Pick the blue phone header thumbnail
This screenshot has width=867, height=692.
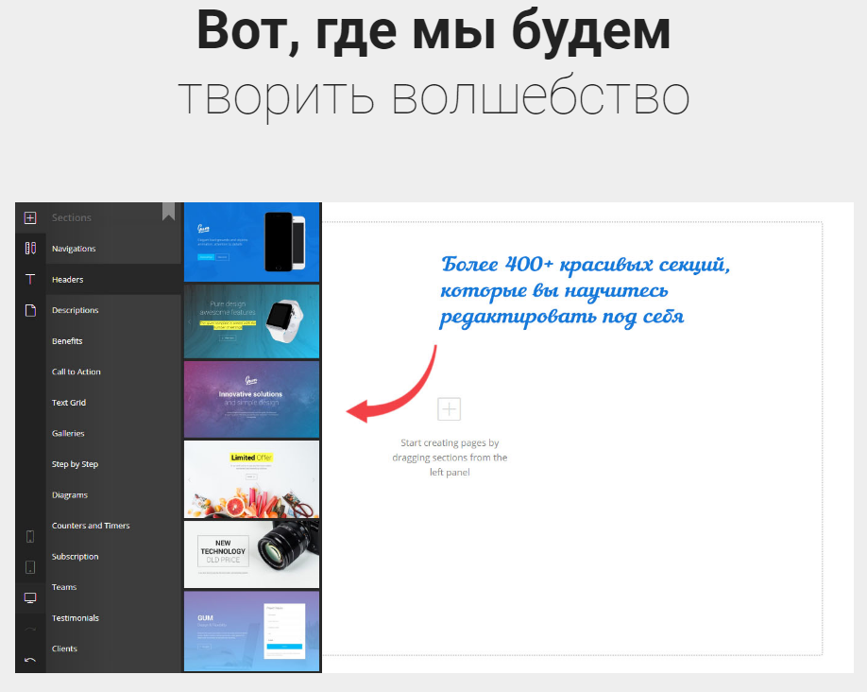point(251,242)
